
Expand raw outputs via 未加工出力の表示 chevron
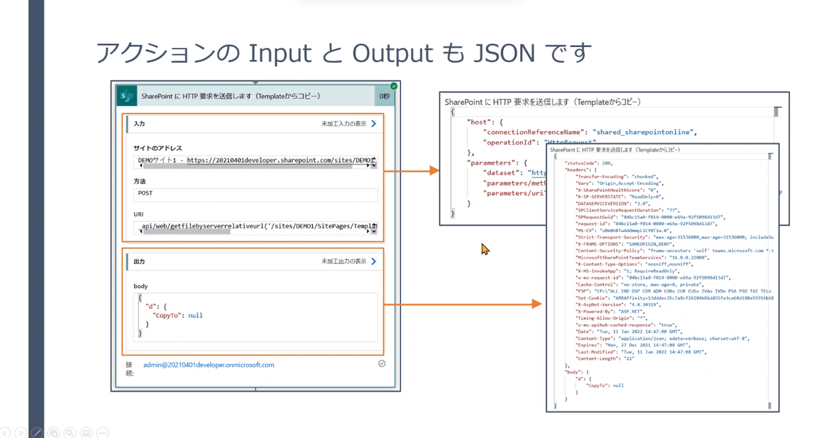[x=374, y=261]
